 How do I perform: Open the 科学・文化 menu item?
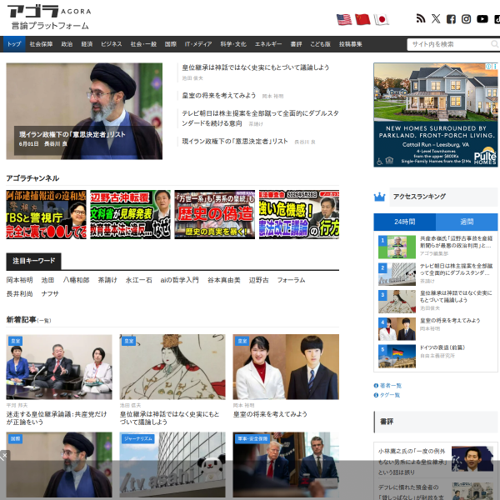233,44
